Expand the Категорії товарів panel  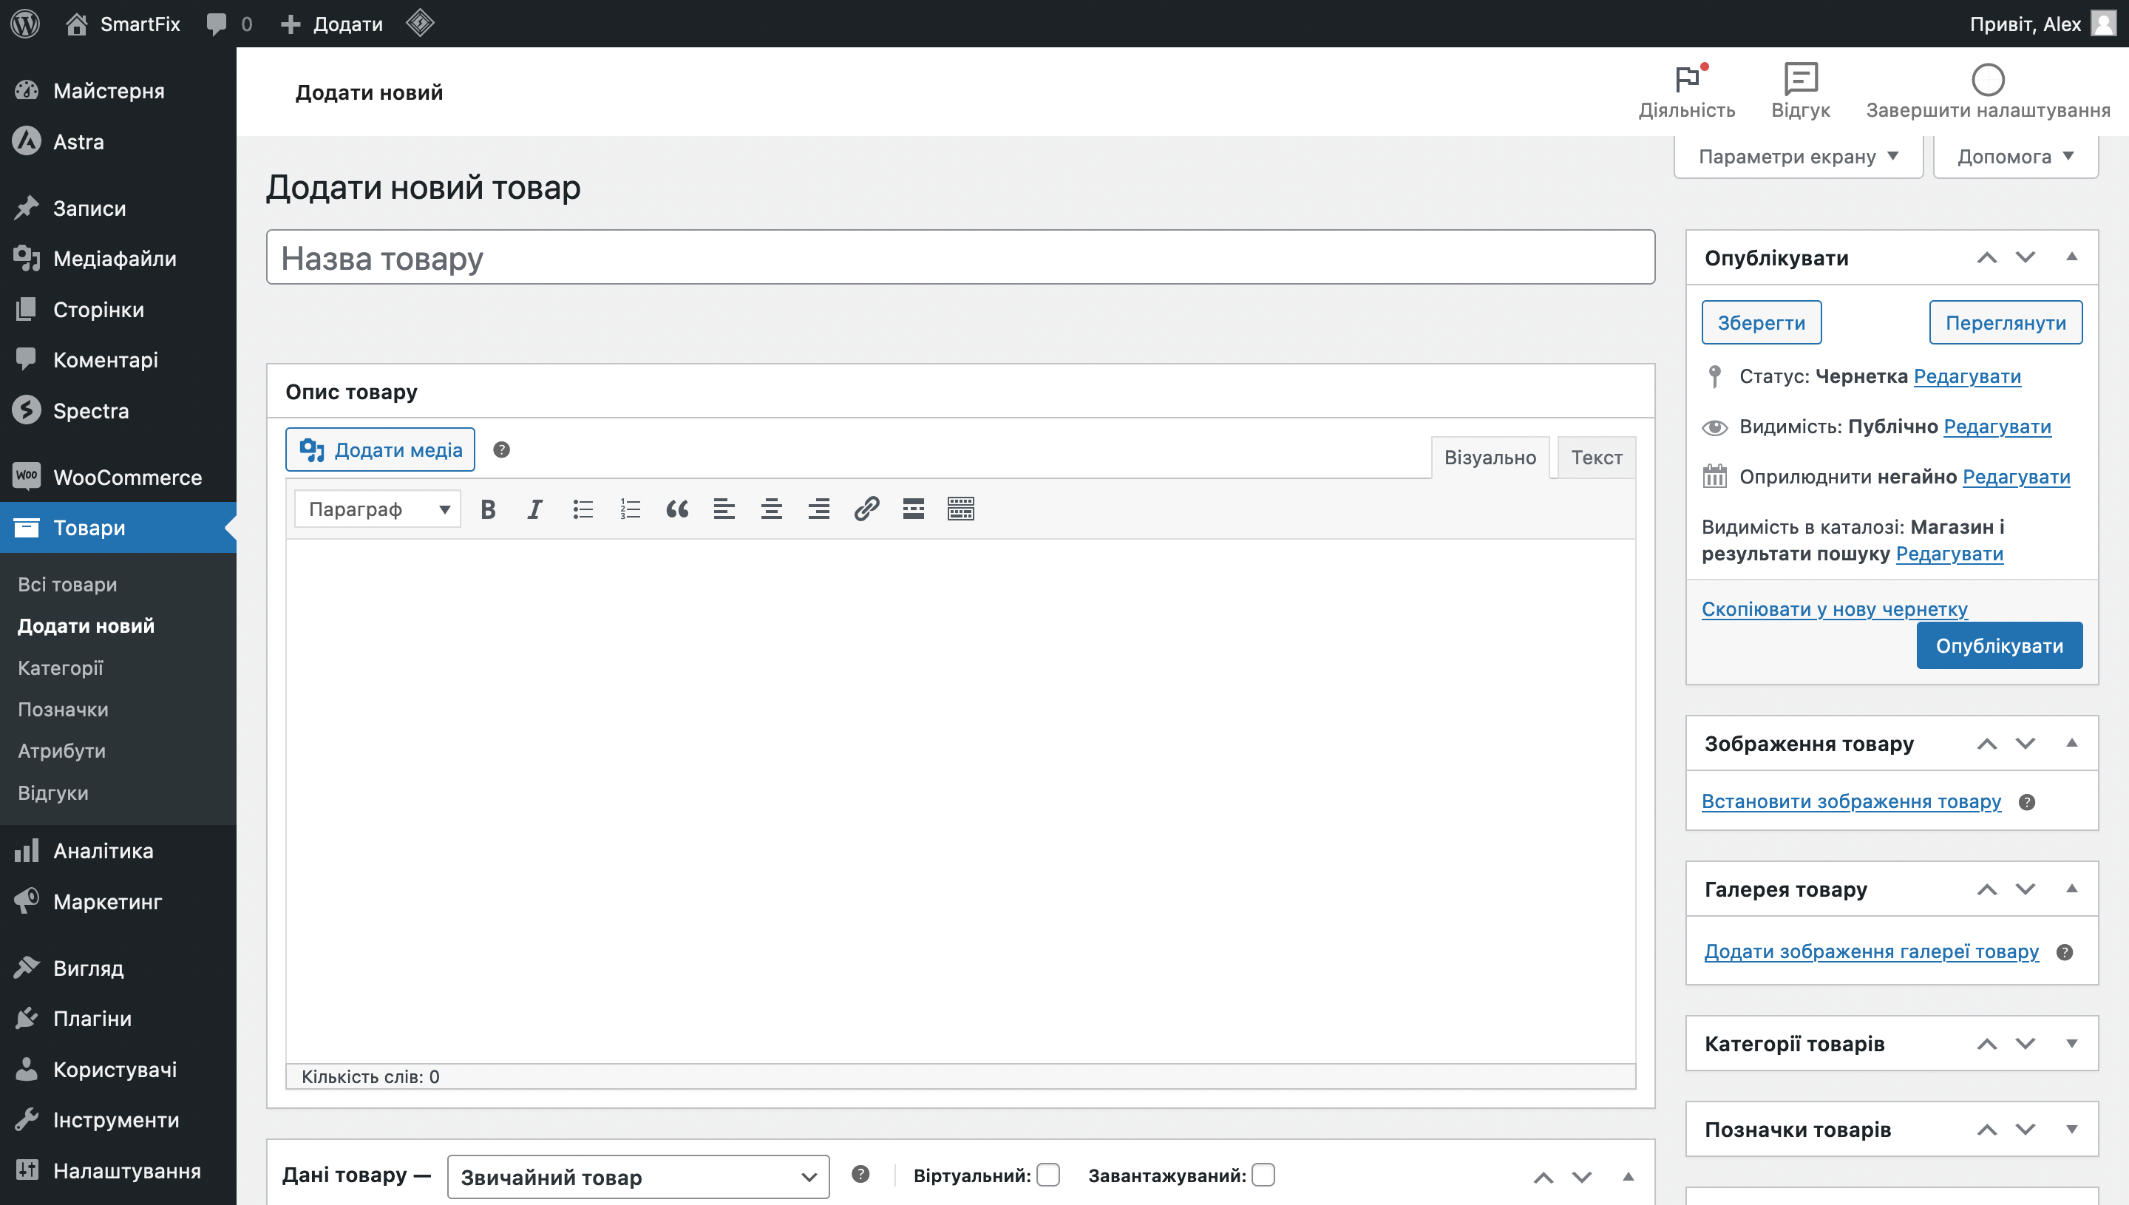(2071, 1044)
